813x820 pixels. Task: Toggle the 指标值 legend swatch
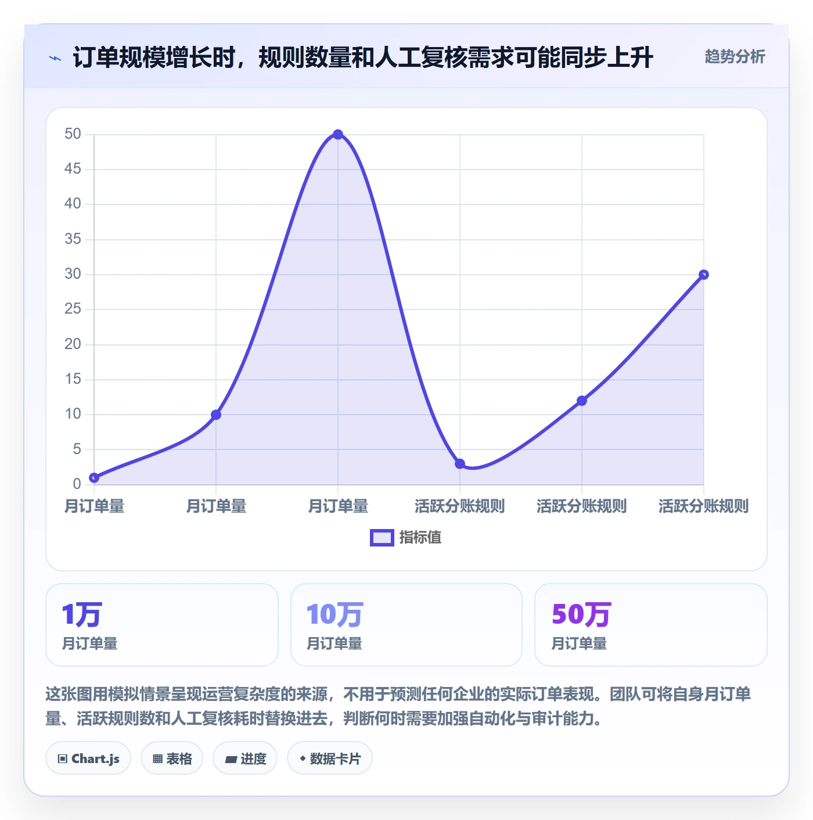tap(382, 538)
